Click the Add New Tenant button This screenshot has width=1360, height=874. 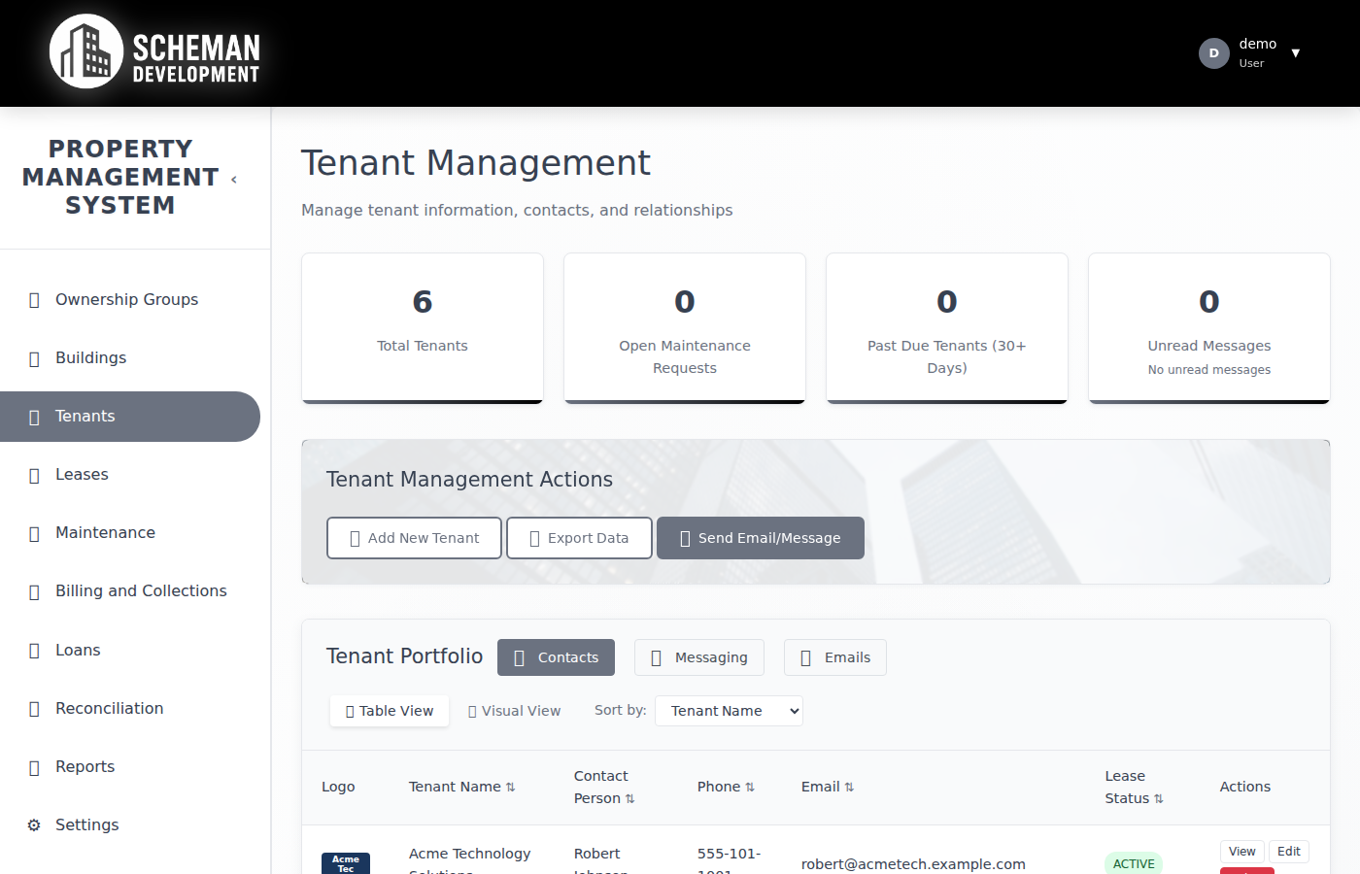[x=414, y=537]
